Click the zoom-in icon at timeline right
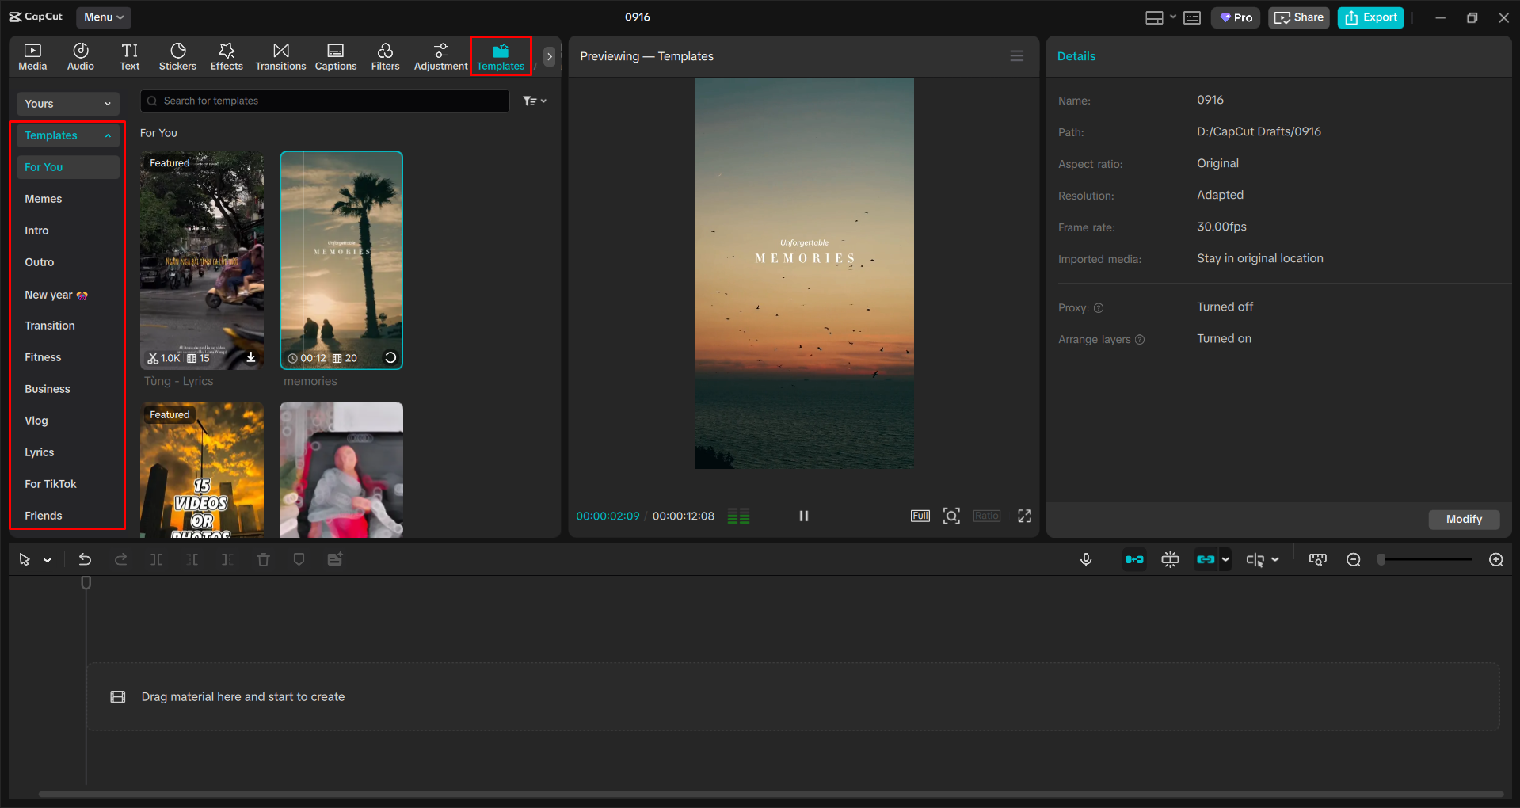1520x808 pixels. [1495, 559]
